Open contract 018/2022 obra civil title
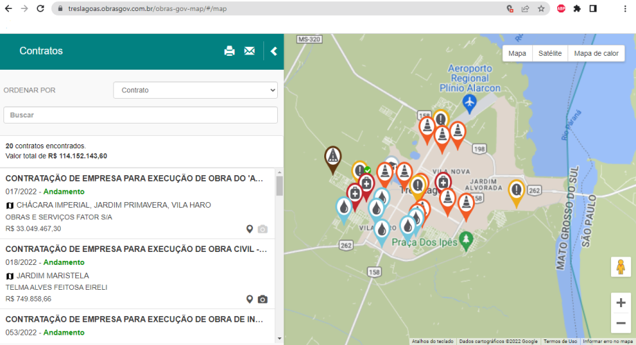This screenshot has height=345, width=636. pos(136,249)
